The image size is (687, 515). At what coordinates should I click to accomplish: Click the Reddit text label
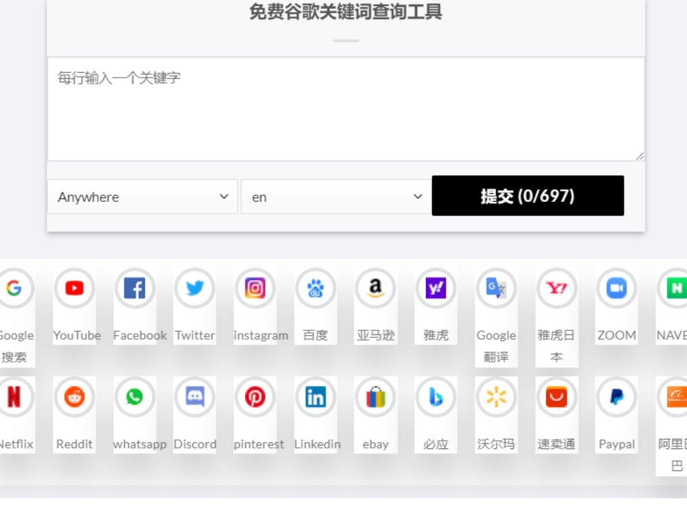(74, 444)
